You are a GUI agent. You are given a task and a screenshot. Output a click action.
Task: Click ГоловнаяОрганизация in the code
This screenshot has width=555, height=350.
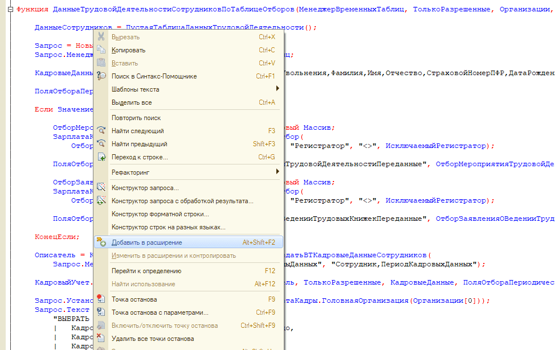tap(365, 300)
